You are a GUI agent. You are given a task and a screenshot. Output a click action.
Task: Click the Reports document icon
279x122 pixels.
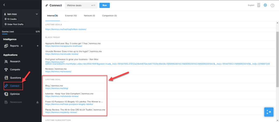6,46
